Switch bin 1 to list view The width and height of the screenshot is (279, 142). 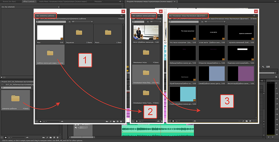[36, 121]
